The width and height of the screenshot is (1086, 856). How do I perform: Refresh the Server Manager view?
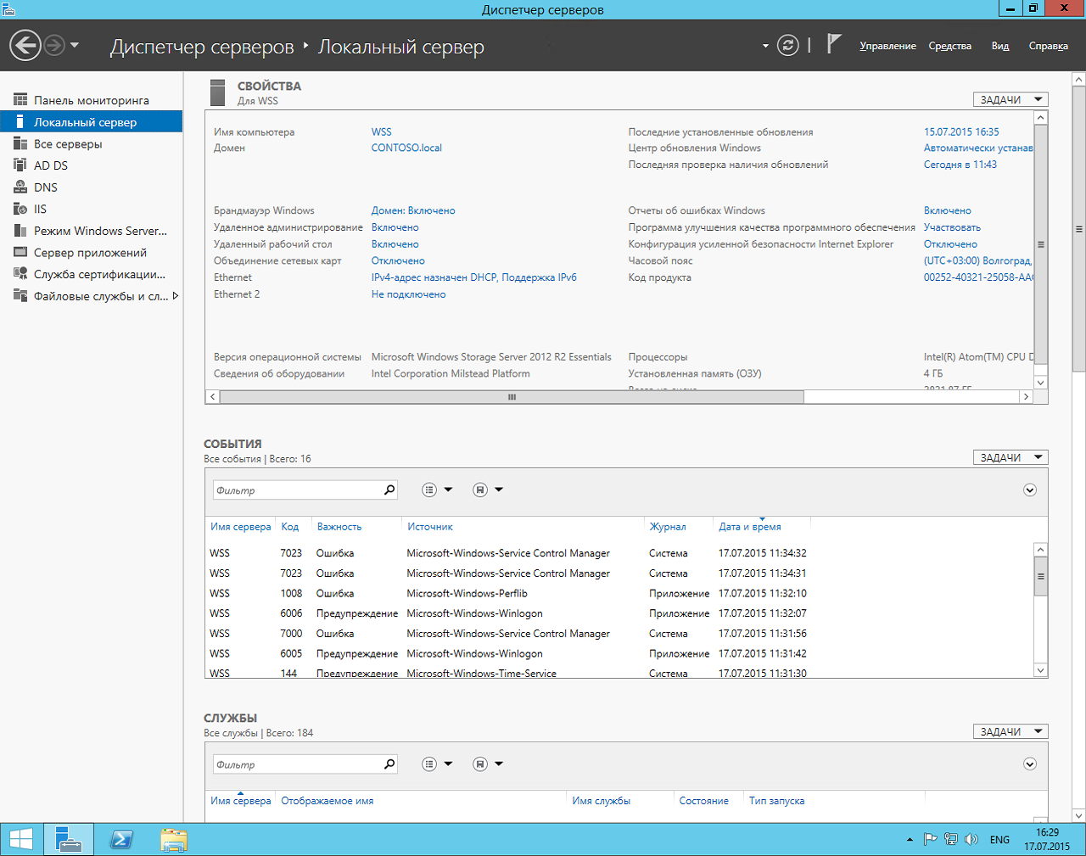click(x=788, y=45)
